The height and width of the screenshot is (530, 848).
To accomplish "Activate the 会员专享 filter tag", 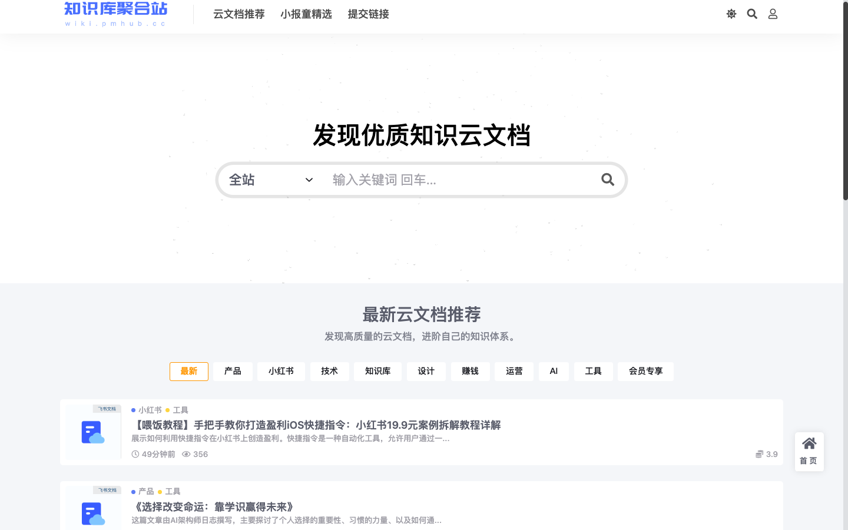I will [645, 371].
